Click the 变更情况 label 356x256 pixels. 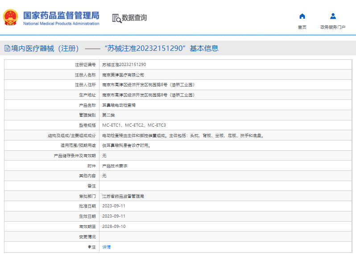(x=87, y=237)
